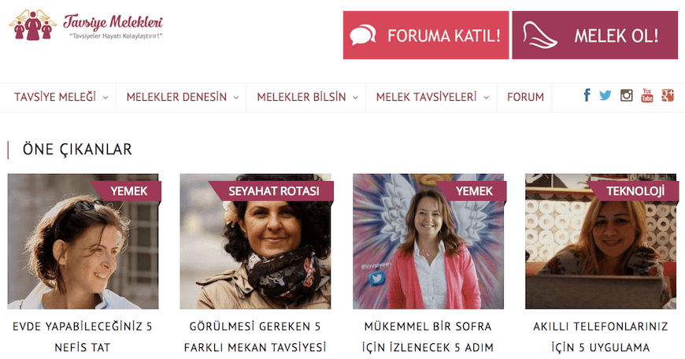
Task: Open the Twitter bird icon
Action: click(x=605, y=95)
